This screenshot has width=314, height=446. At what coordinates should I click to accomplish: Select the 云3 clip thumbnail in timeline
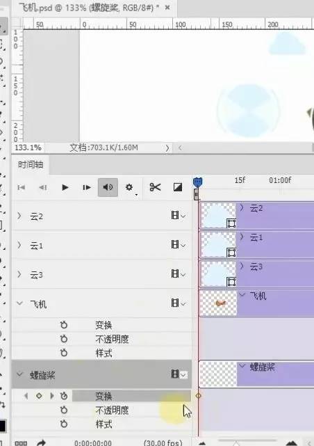[x=217, y=273]
